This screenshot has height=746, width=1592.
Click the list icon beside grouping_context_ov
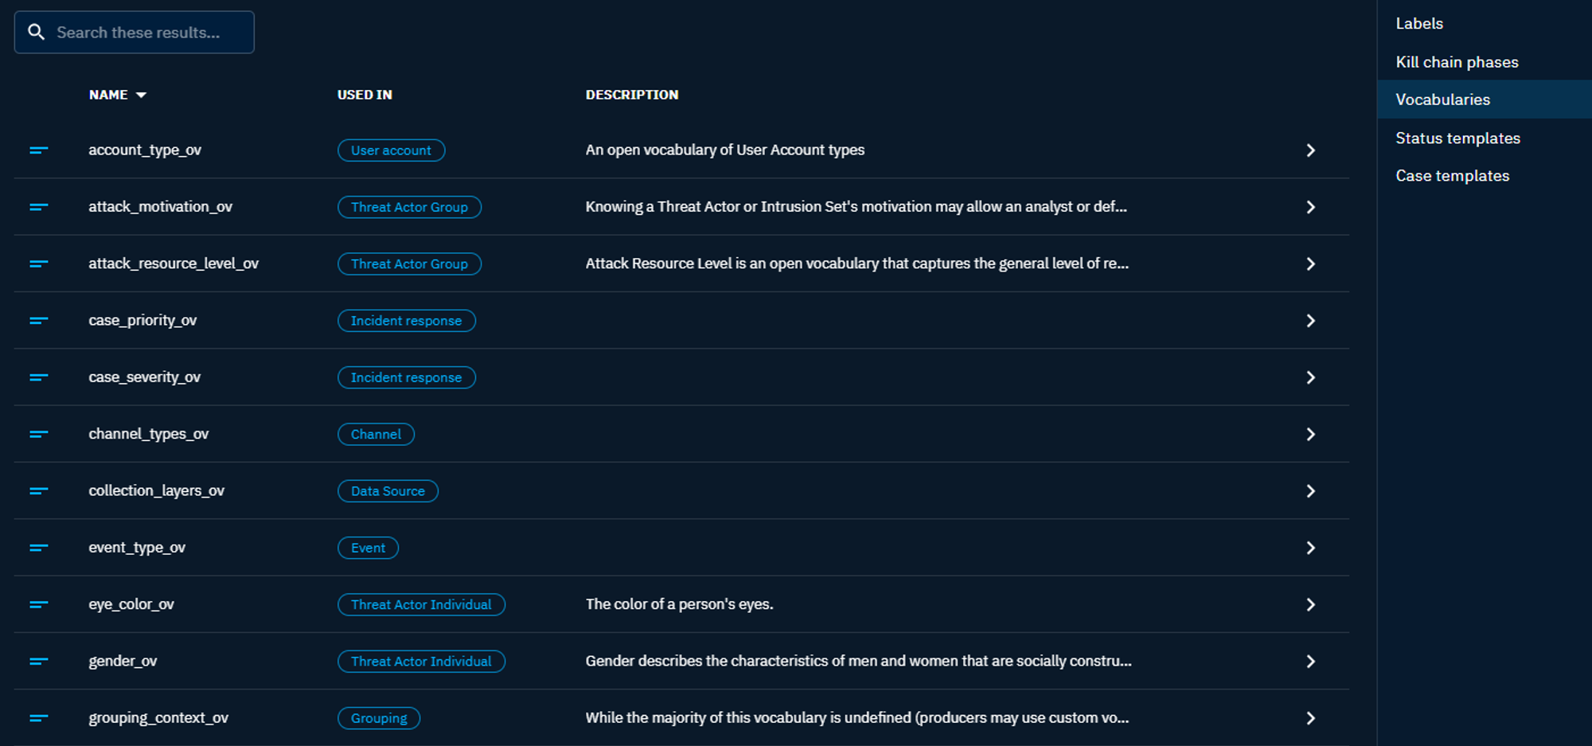click(x=39, y=718)
